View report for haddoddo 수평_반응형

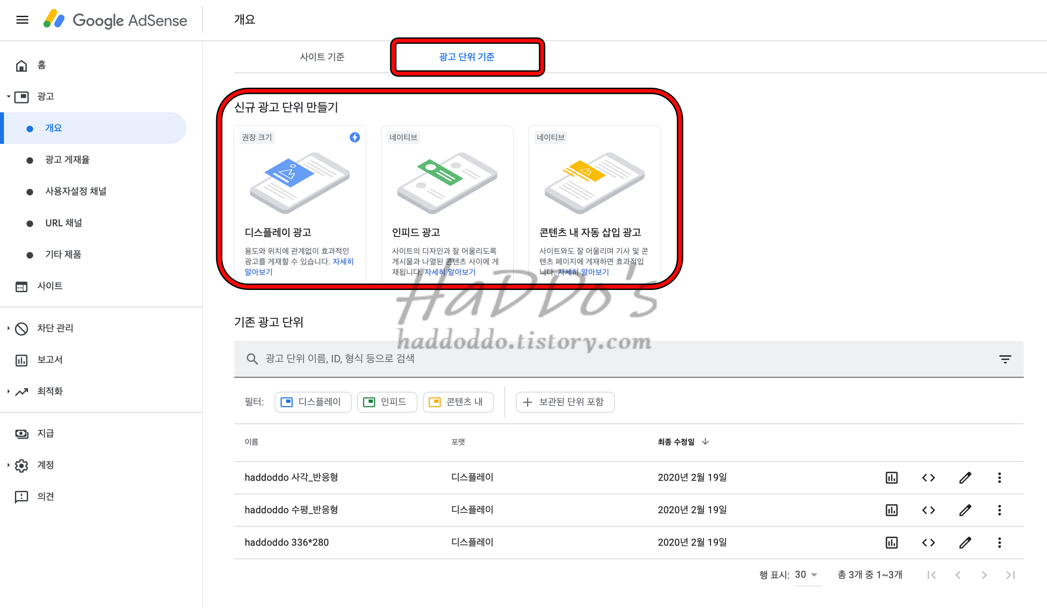point(892,510)
